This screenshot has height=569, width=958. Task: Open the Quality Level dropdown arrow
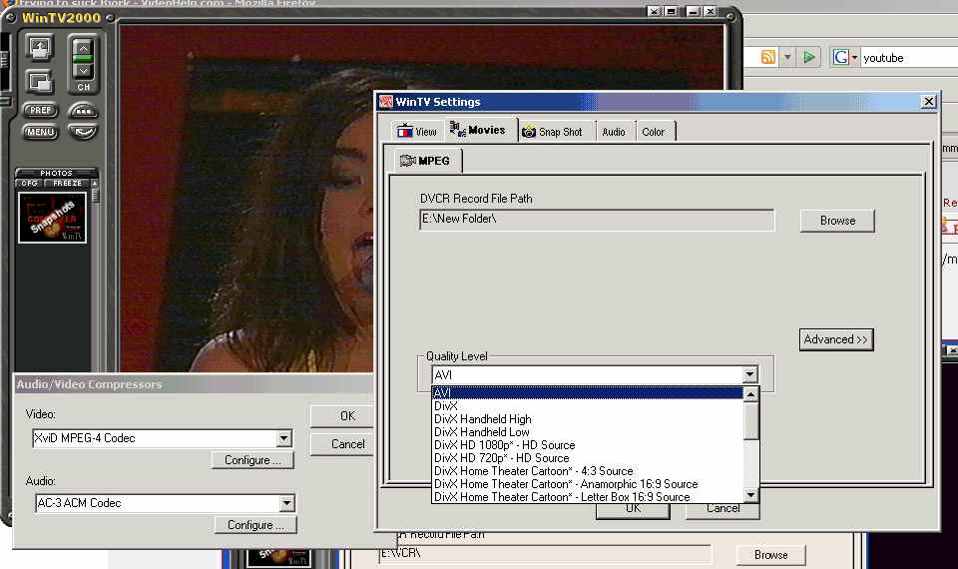coord(749,374)
